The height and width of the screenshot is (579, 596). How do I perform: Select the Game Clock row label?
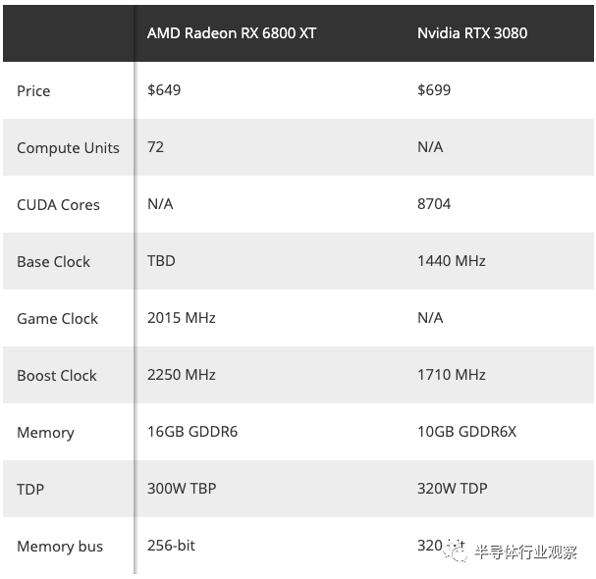click(57, 318)
